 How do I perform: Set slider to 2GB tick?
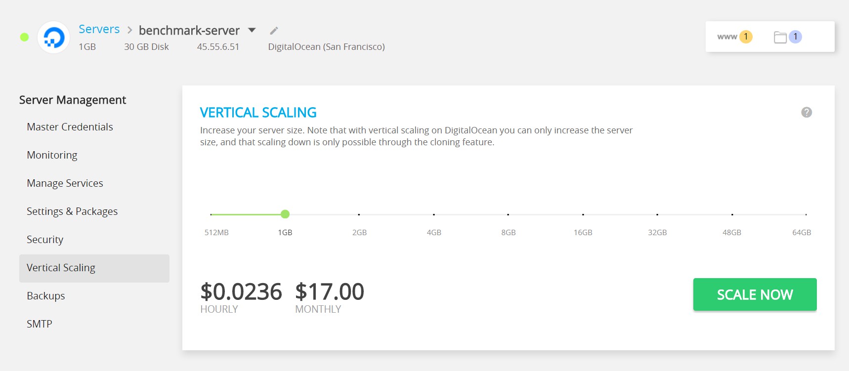coord(359,214)
